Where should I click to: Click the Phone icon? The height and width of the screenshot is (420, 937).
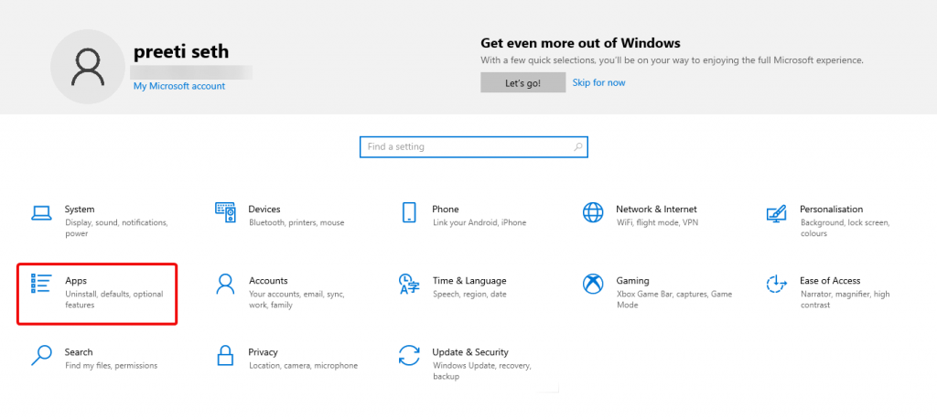coord(409,212)
